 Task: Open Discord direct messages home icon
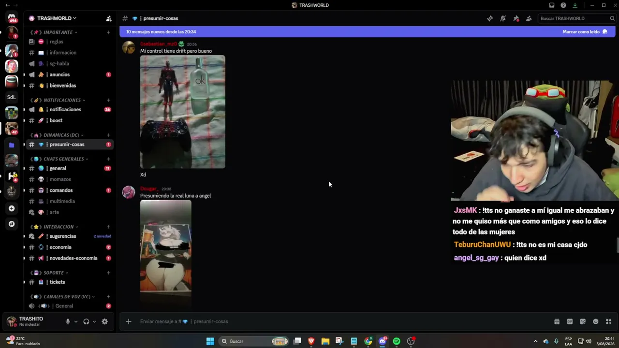click(12, 18)
